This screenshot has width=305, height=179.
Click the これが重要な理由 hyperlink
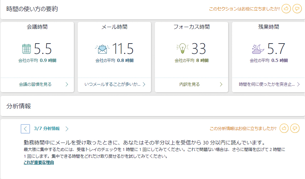[x=39, y=163]
